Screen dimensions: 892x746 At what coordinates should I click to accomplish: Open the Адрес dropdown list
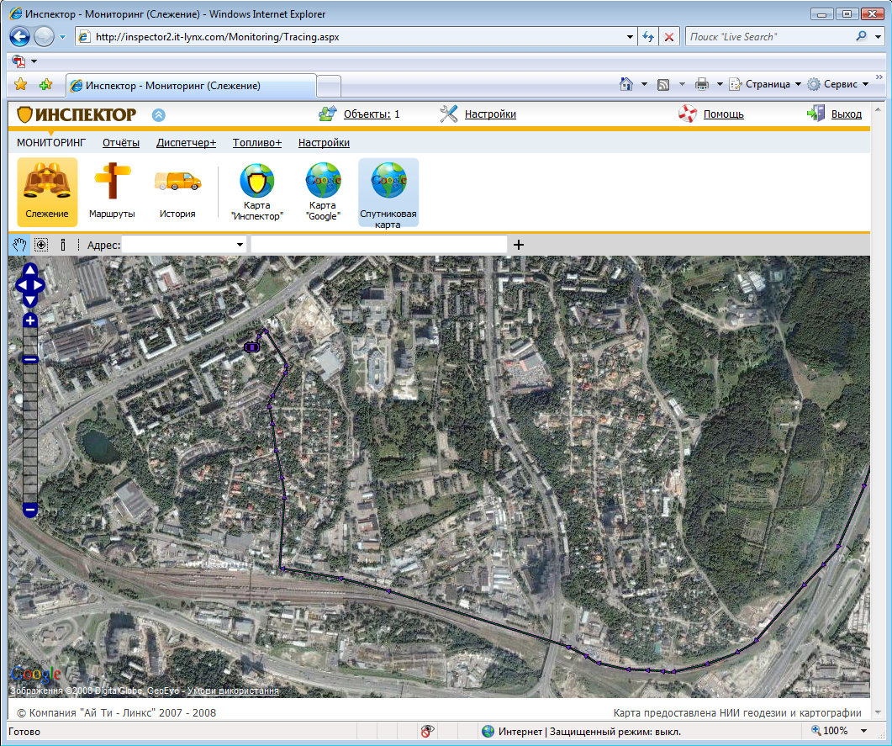click(x=240, y=246)
